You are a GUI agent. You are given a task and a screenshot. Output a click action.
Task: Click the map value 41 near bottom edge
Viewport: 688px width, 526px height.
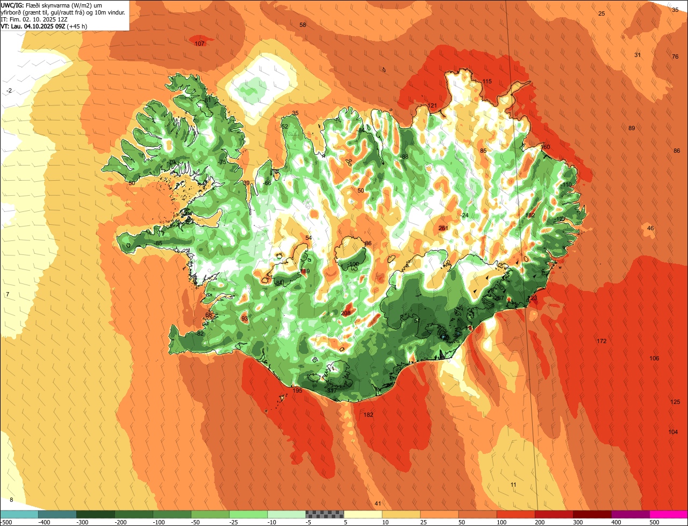click(378, 503)
